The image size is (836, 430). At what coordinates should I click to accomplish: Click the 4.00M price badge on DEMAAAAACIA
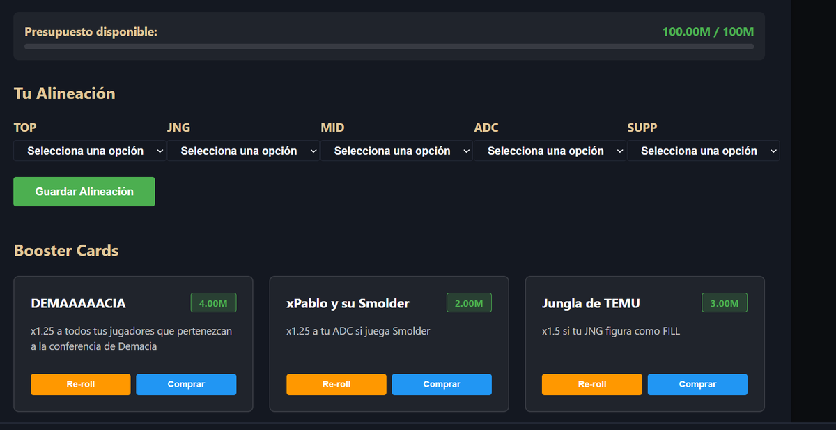(213, 302)
